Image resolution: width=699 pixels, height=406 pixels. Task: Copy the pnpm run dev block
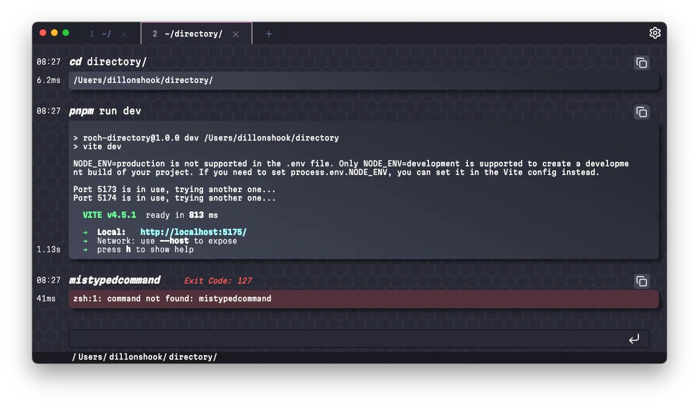(642, 112)
